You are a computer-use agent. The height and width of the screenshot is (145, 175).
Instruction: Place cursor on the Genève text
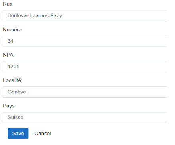[17, 92]
